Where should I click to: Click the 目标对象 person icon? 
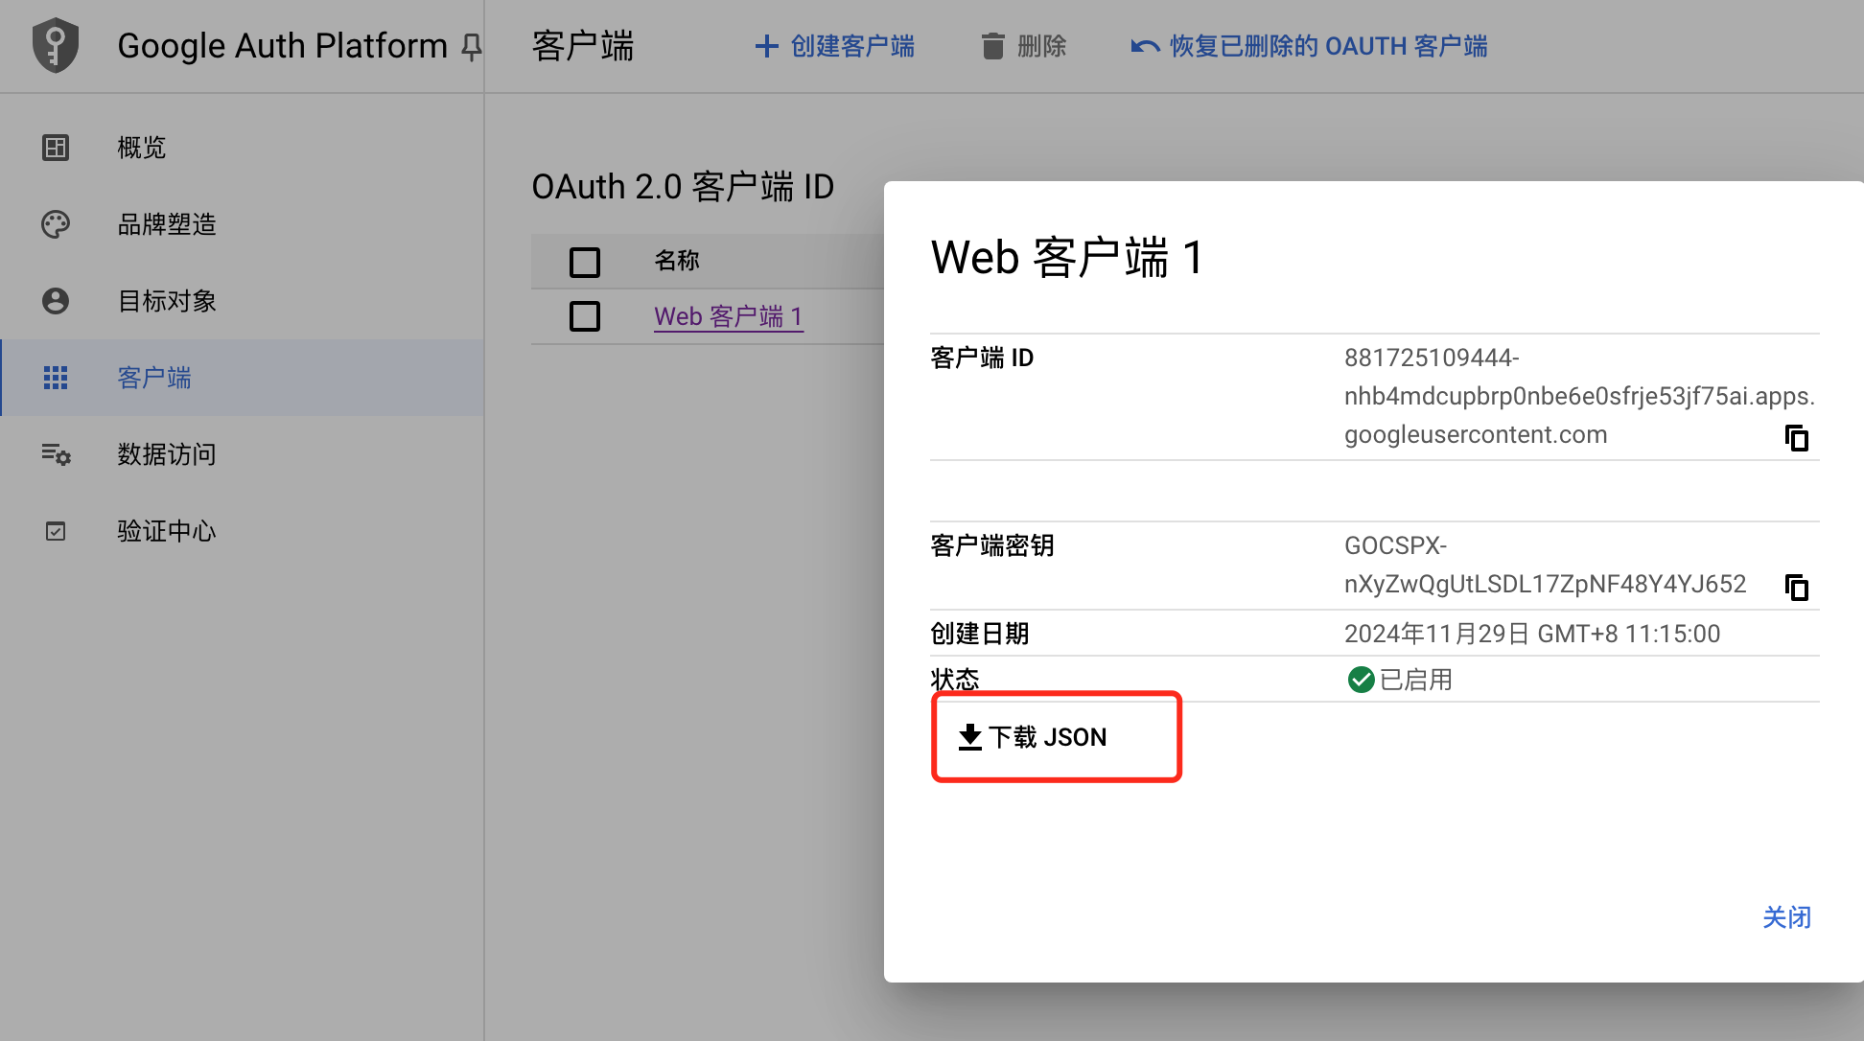tap(56, 301)
